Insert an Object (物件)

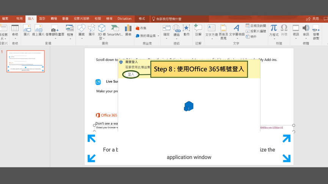click(x=251, y=37)
